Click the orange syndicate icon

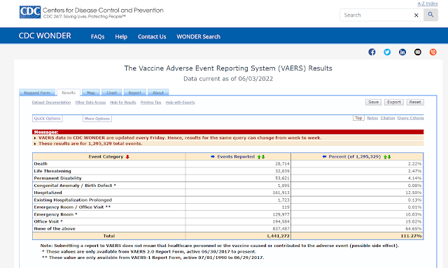coord(433,52)
